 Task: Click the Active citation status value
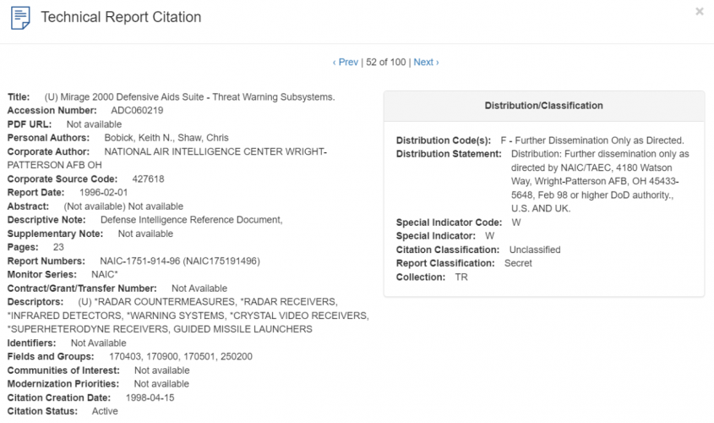click(105, 411)
